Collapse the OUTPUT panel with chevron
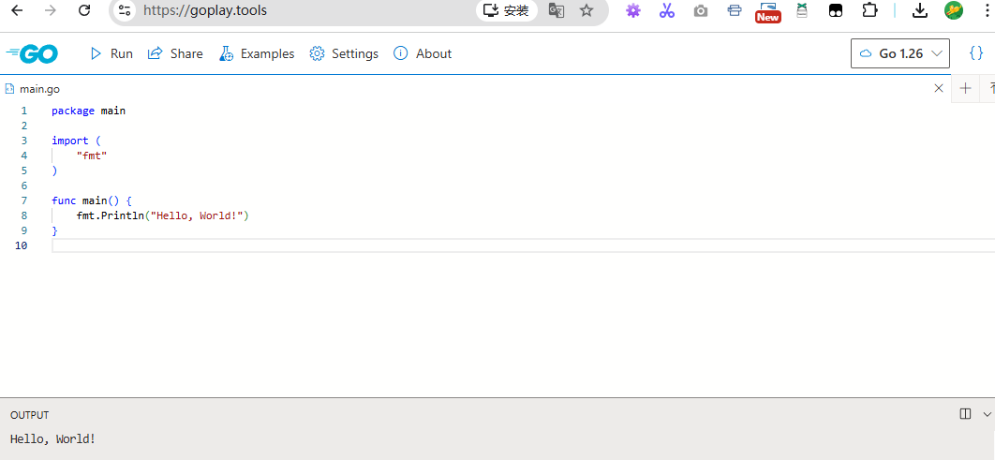Image resolution: width=995 pixels, height=460 pixels. [987, 414]
